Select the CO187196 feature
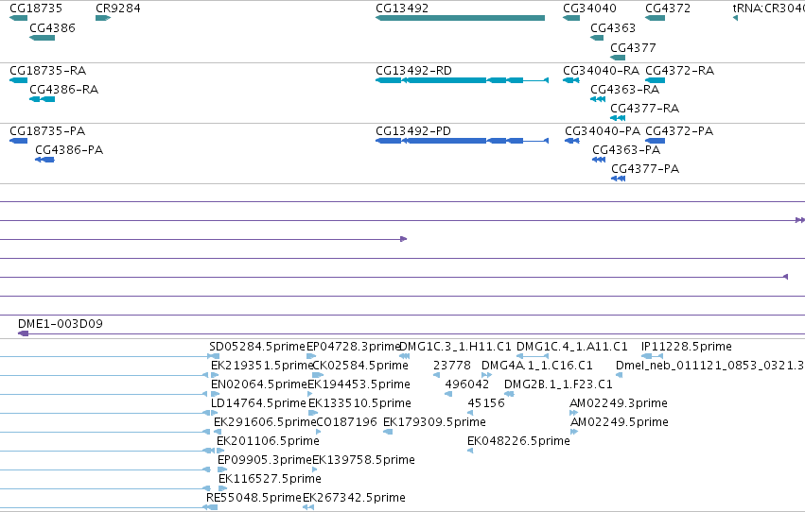 [318, 432]
